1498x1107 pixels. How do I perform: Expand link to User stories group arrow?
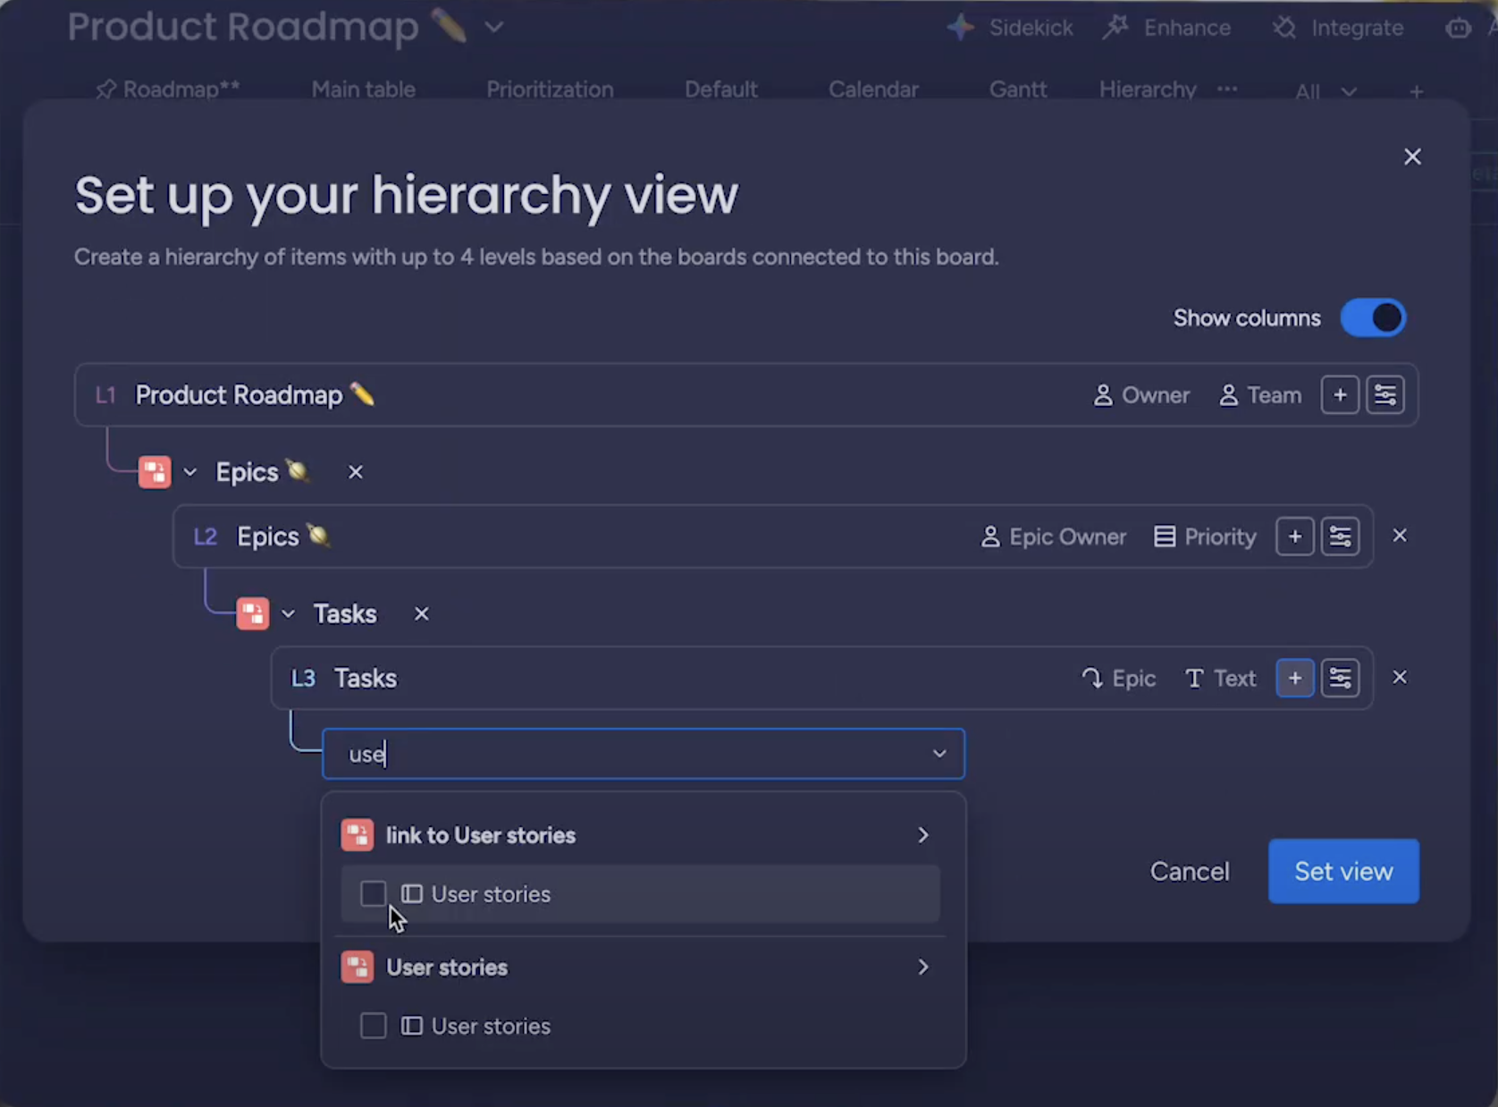(923, 835)
